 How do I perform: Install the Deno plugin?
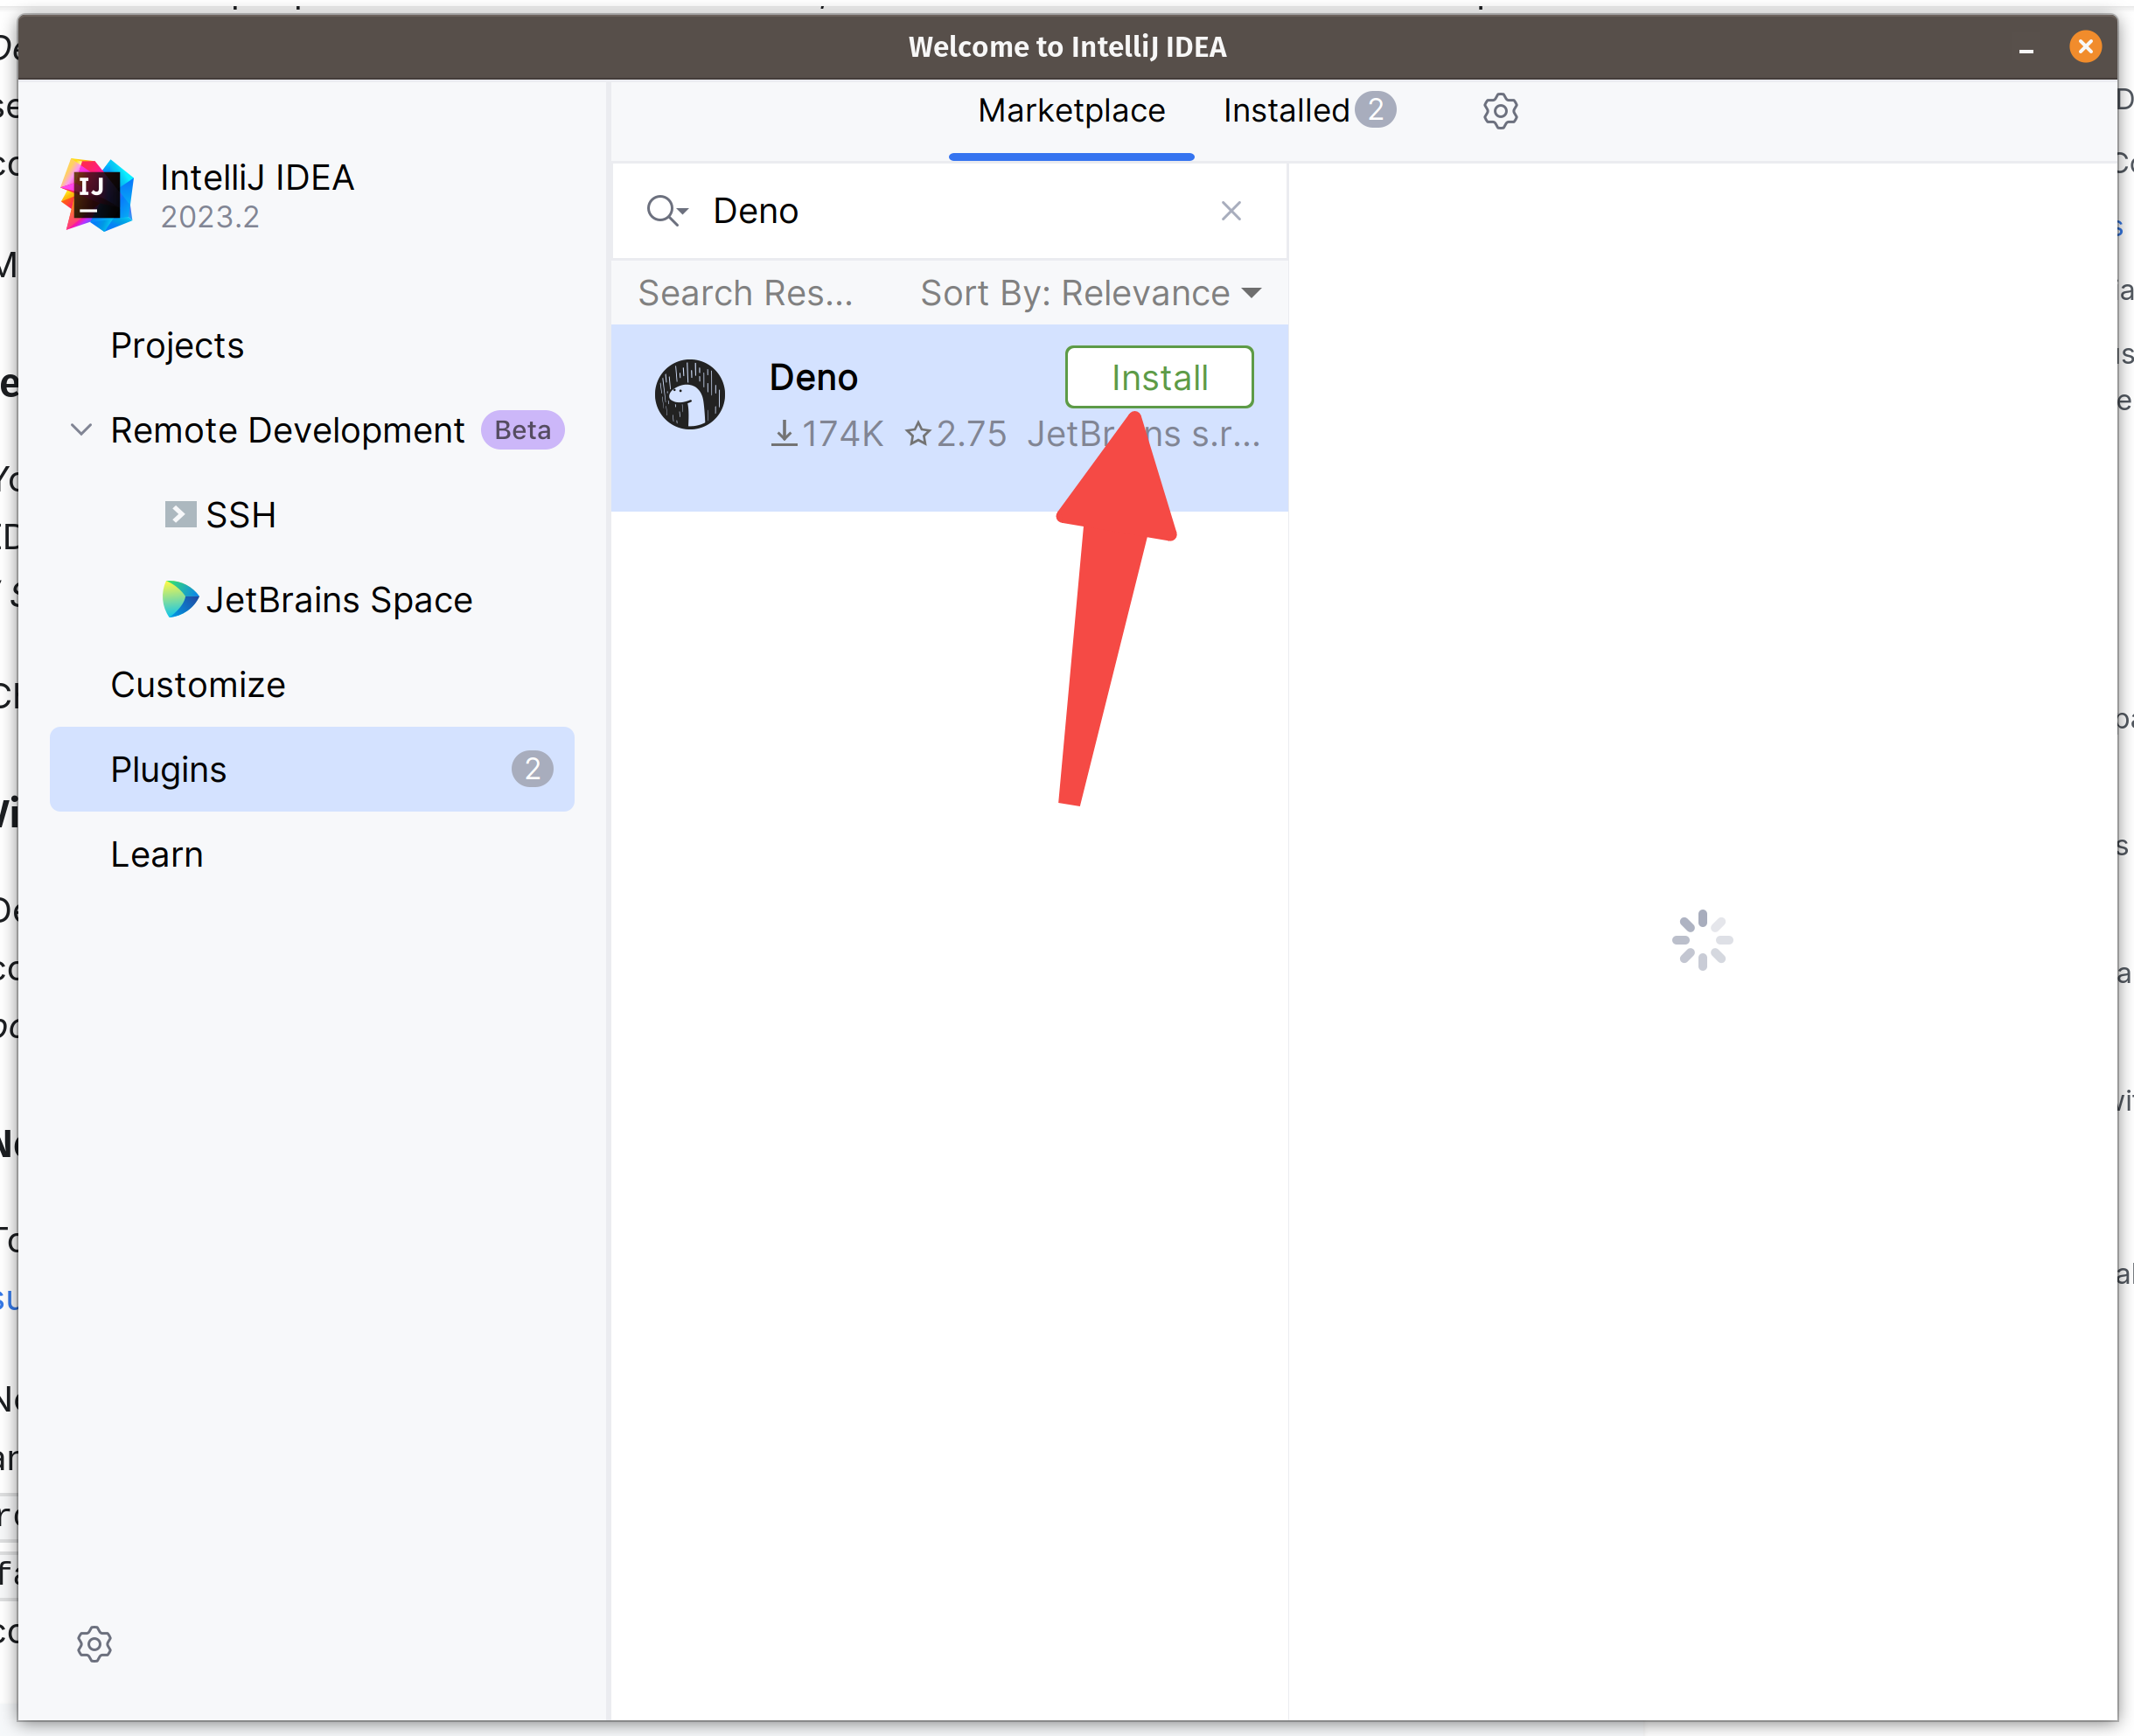point(1159,377)
